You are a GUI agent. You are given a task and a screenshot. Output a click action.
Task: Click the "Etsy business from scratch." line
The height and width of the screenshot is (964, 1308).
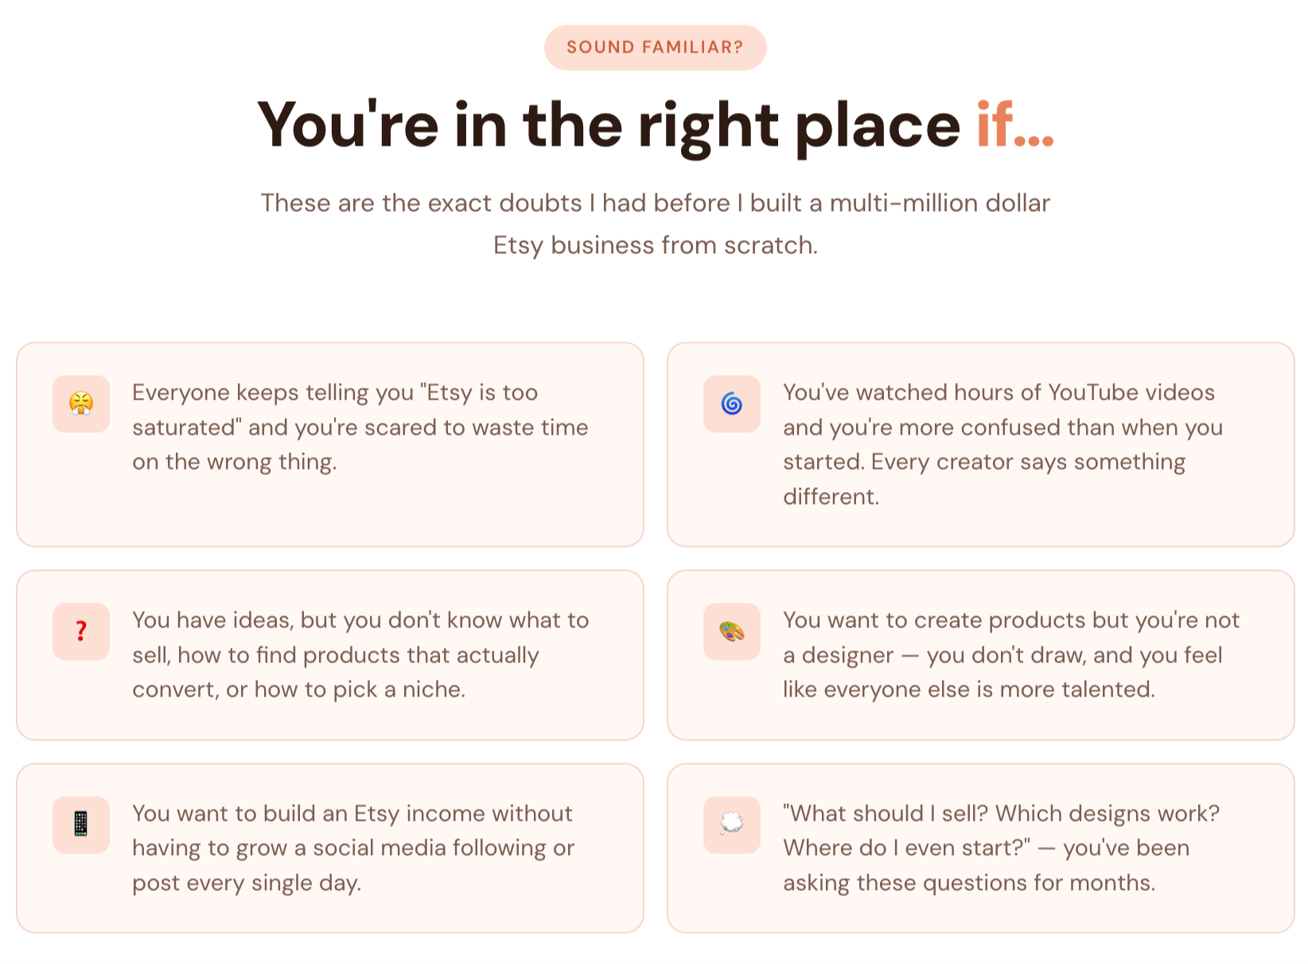(655, 245)
